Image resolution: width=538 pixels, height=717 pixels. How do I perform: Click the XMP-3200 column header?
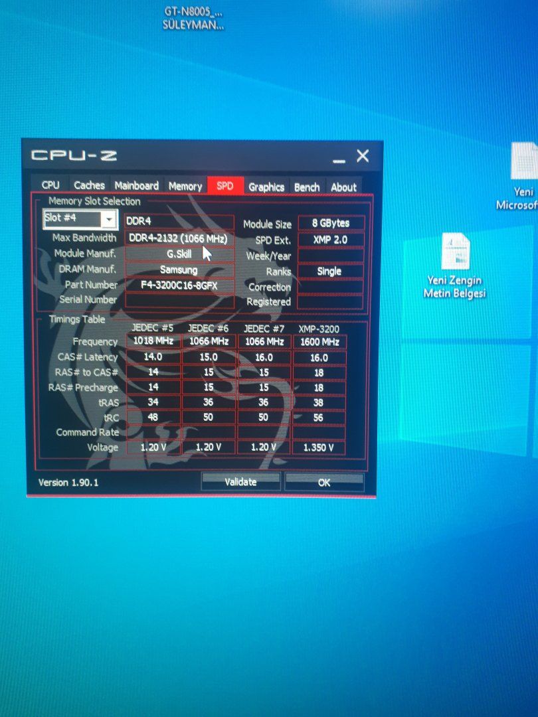coord(319,329)
